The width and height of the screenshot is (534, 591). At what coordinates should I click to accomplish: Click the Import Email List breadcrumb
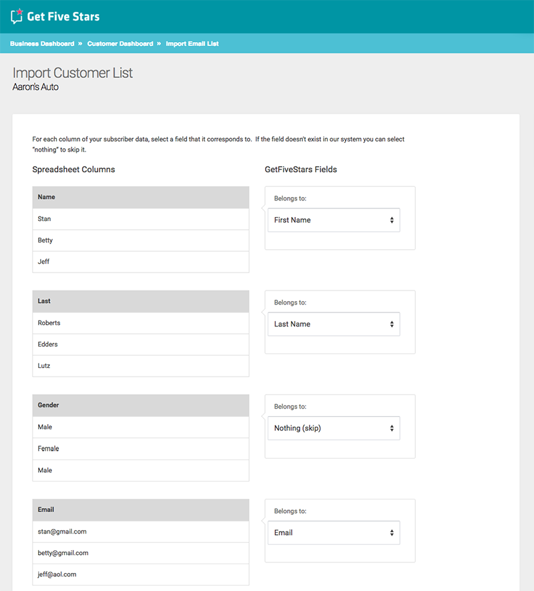[192, 43]
